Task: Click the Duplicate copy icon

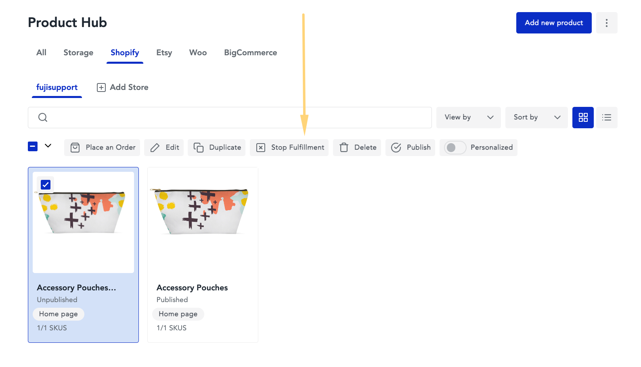Action: pos(198,148)
